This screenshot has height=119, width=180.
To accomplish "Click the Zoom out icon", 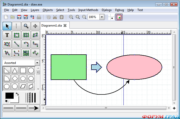I will (84, 17).
